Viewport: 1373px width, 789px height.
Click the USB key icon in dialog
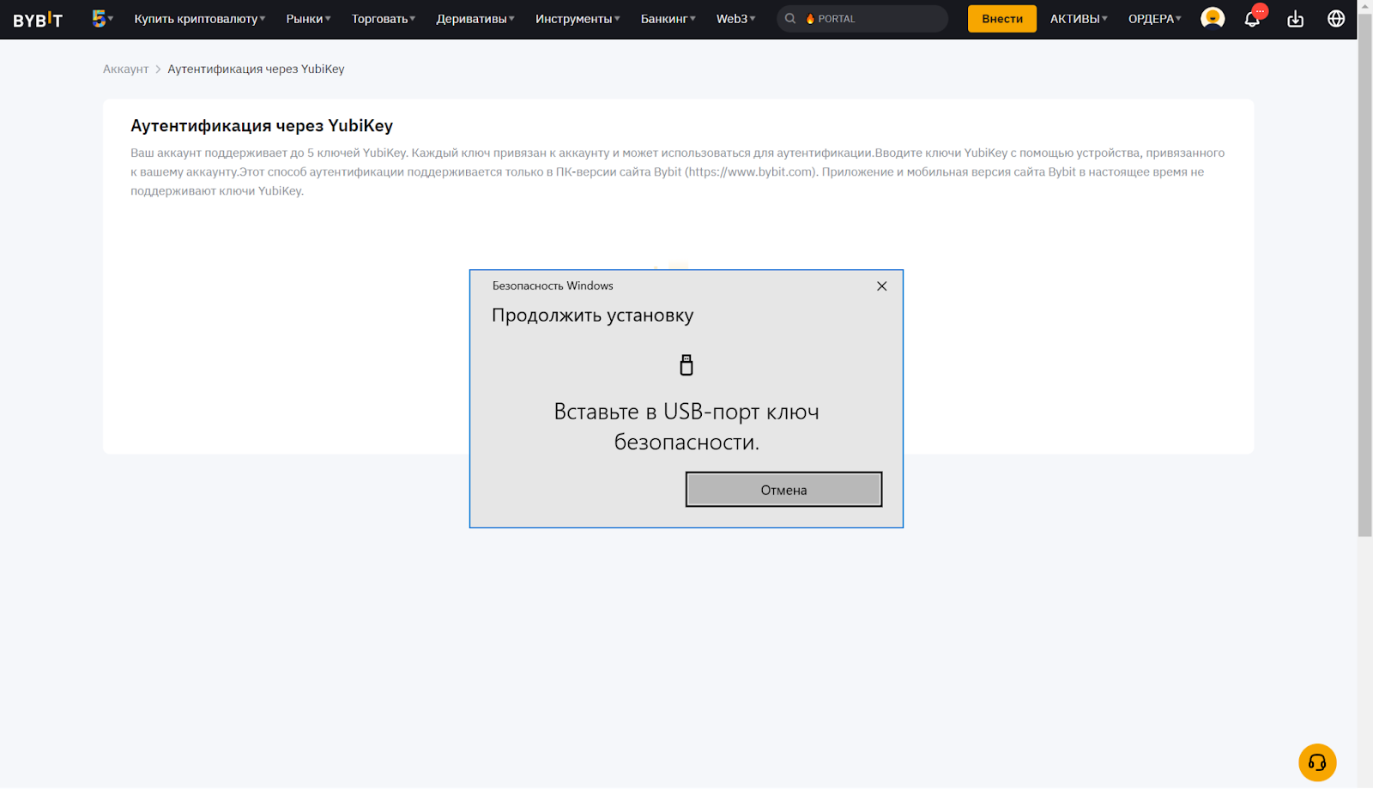click(686, 365)
